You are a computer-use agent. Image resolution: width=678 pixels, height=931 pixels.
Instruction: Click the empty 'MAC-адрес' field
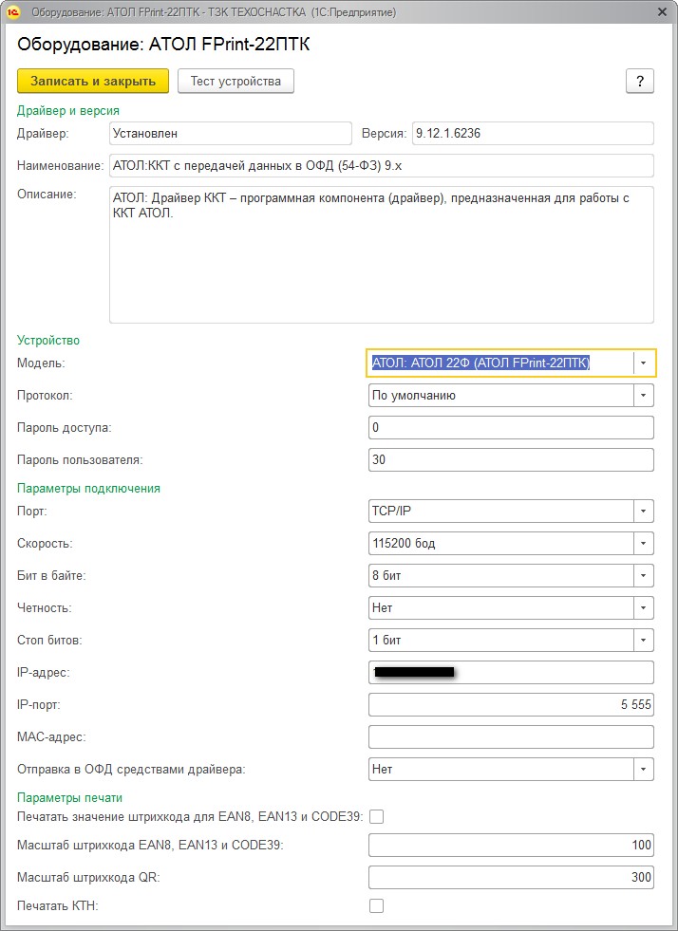[511, 736]
